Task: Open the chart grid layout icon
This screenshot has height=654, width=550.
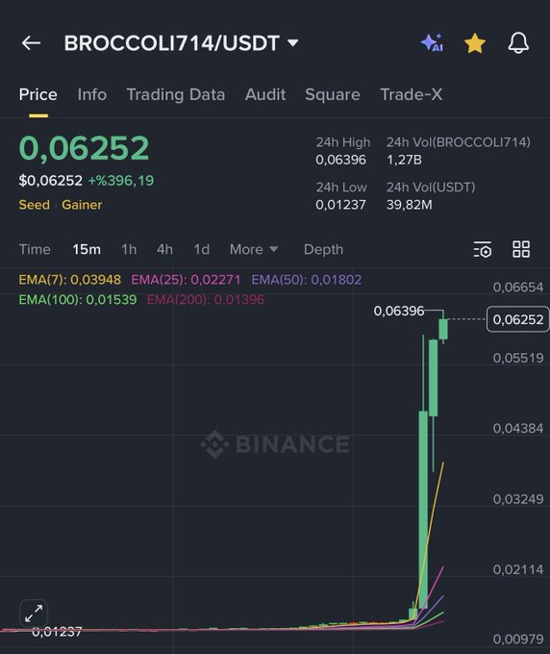Action: coord(521,249)
